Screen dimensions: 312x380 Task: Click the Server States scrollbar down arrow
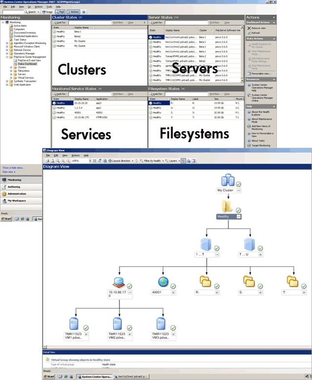pyautogui.click(x=242, y=80)
